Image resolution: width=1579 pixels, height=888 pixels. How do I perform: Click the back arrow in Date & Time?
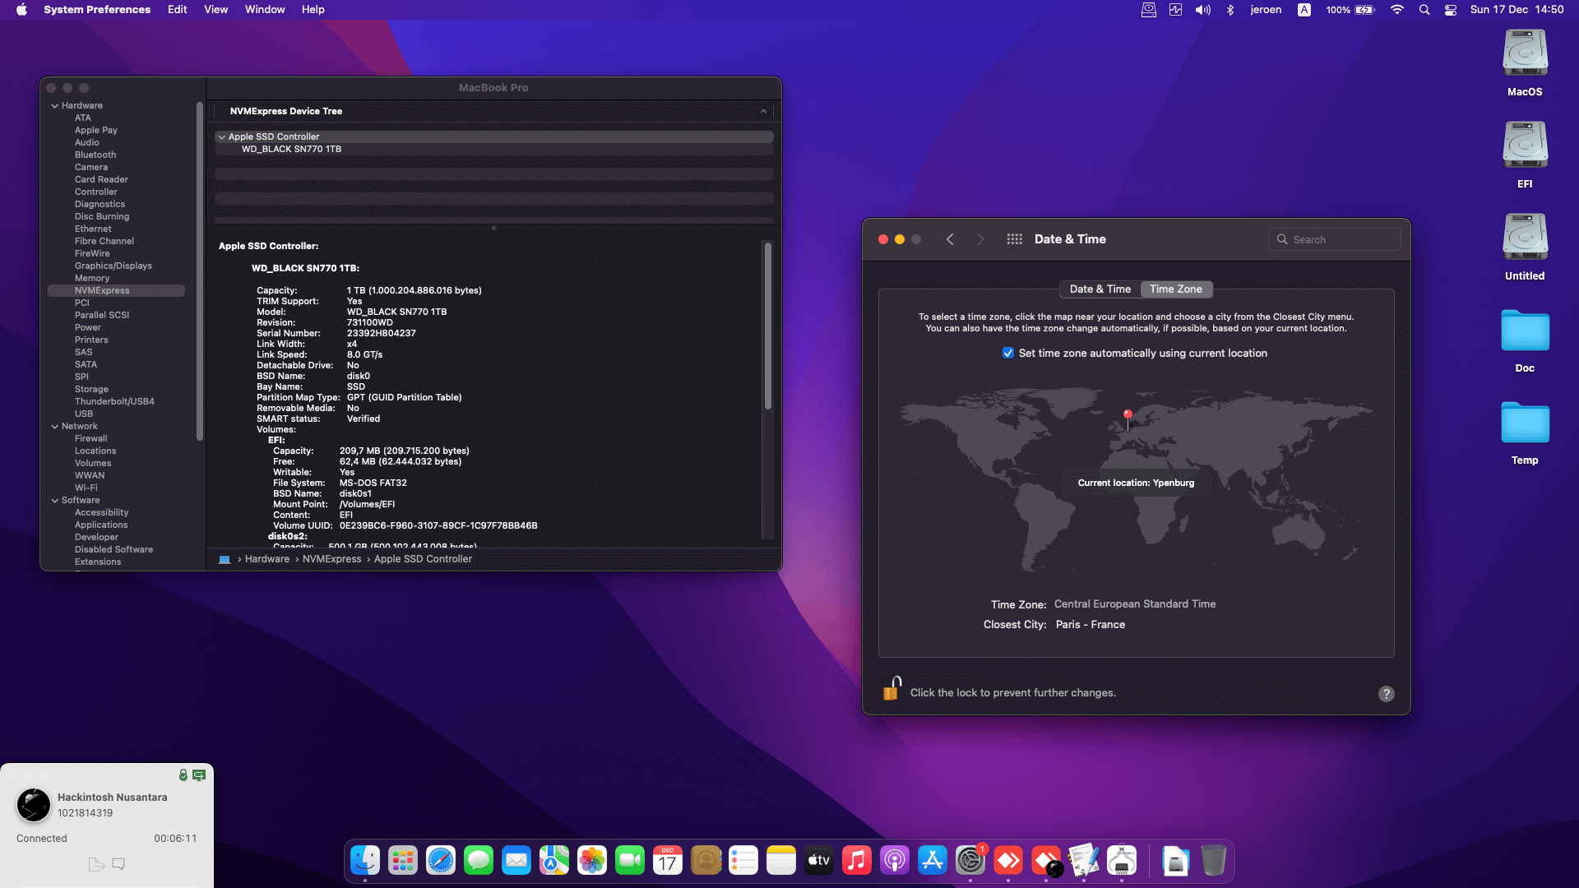(950, 239)
